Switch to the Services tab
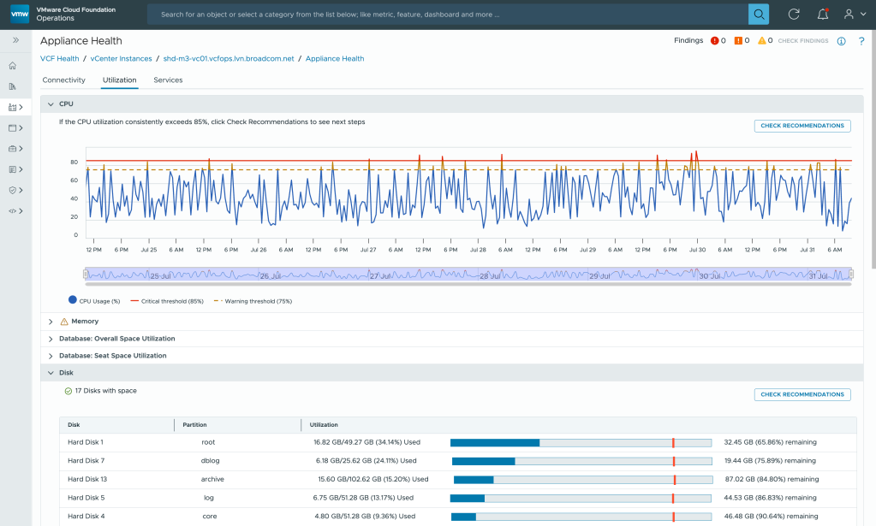 (x=168, y=80)
